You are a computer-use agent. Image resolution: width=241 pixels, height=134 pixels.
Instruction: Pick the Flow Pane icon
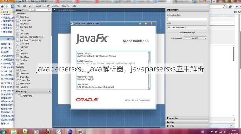click(18, 24)
